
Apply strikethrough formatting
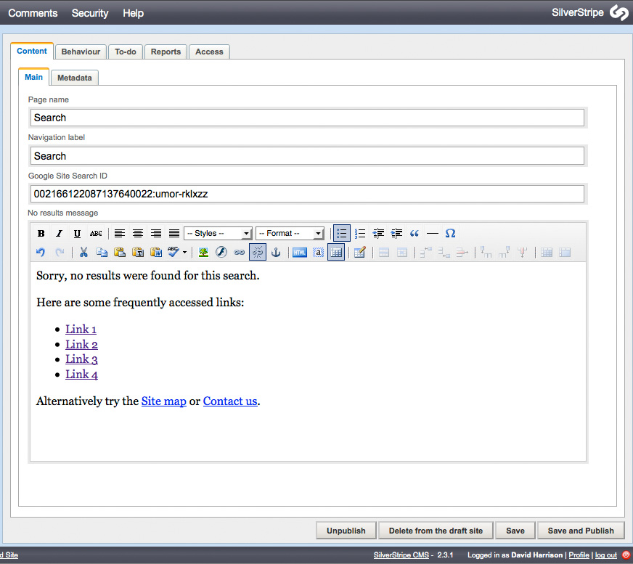tap(96, 233)
